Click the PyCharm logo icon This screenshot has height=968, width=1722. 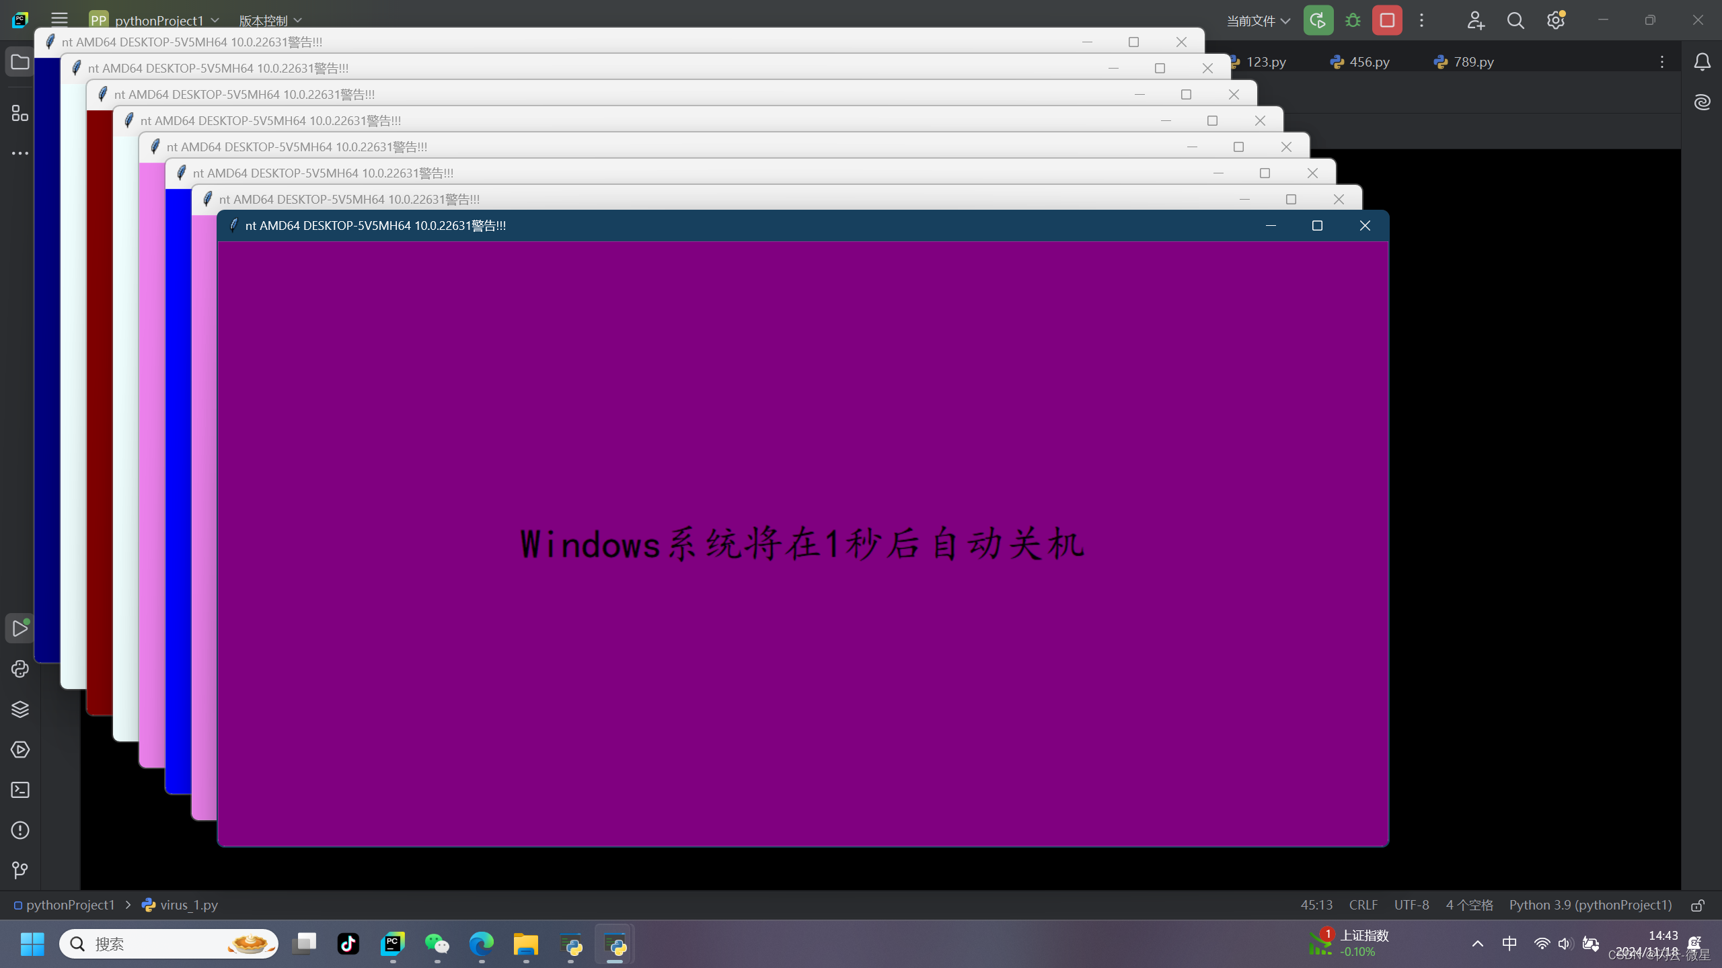[20, 19]
